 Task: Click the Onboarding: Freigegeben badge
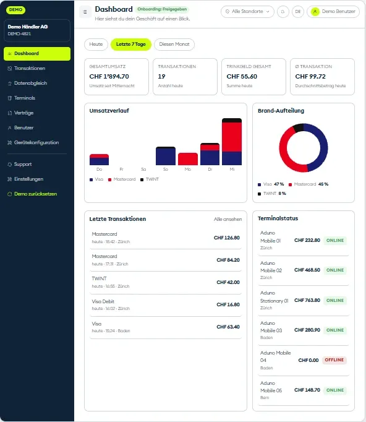[162, 9]
